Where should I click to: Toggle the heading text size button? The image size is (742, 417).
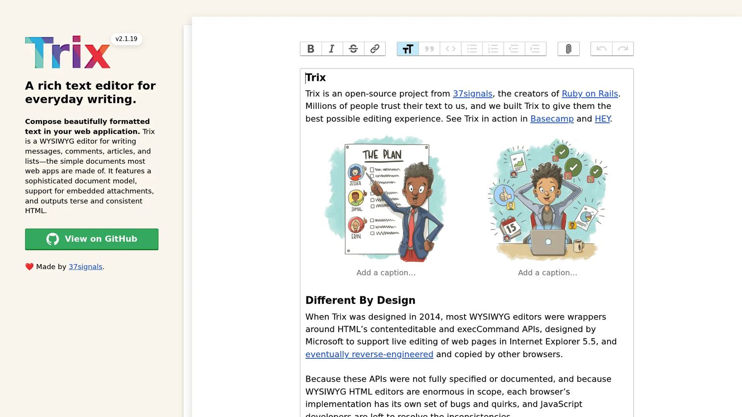[x=408, y=49]
